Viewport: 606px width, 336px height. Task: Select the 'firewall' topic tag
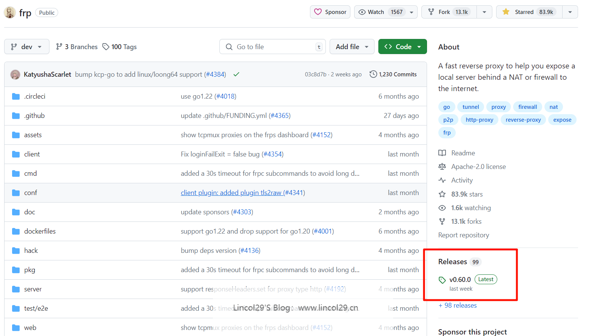(x=527, y=107)
